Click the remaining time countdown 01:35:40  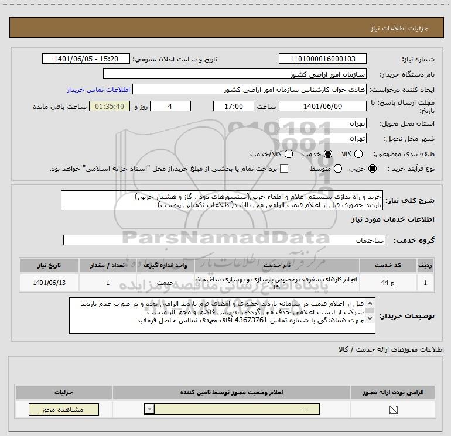pyautogui.click(x=110, y=106)
